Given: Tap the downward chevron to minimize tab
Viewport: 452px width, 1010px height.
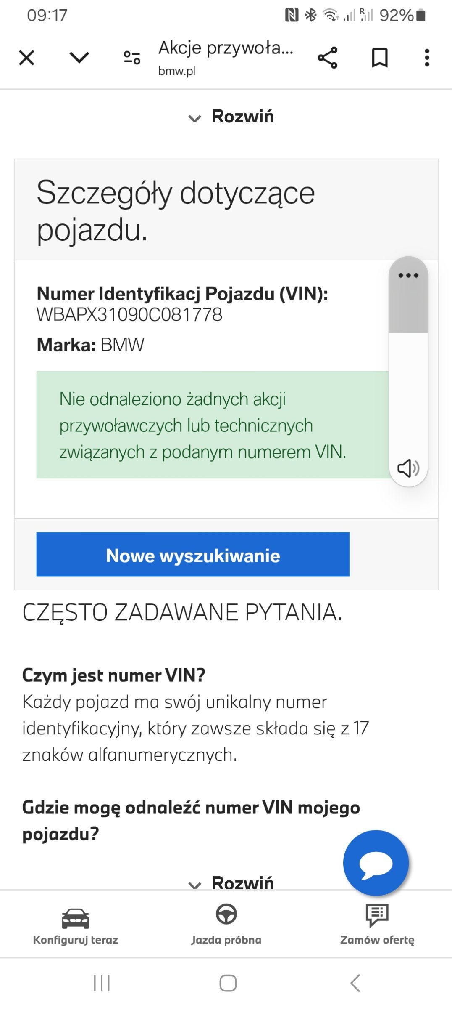Looking at the screenshot, I should (x=79, y=58).
